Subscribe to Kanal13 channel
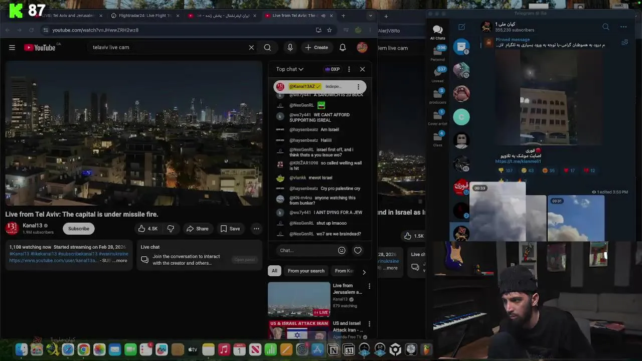 click(x=79, y=229)
